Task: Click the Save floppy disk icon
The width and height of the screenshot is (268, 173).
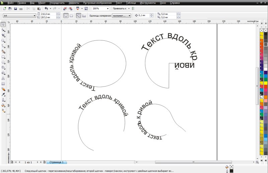Action: tap(15, 8)
